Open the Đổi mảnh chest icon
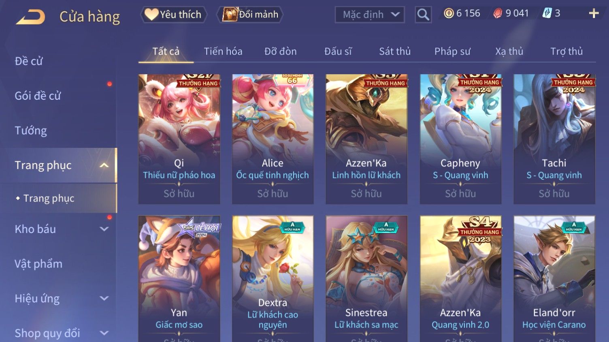Screen dimensions: 609x342 (230, 15)
